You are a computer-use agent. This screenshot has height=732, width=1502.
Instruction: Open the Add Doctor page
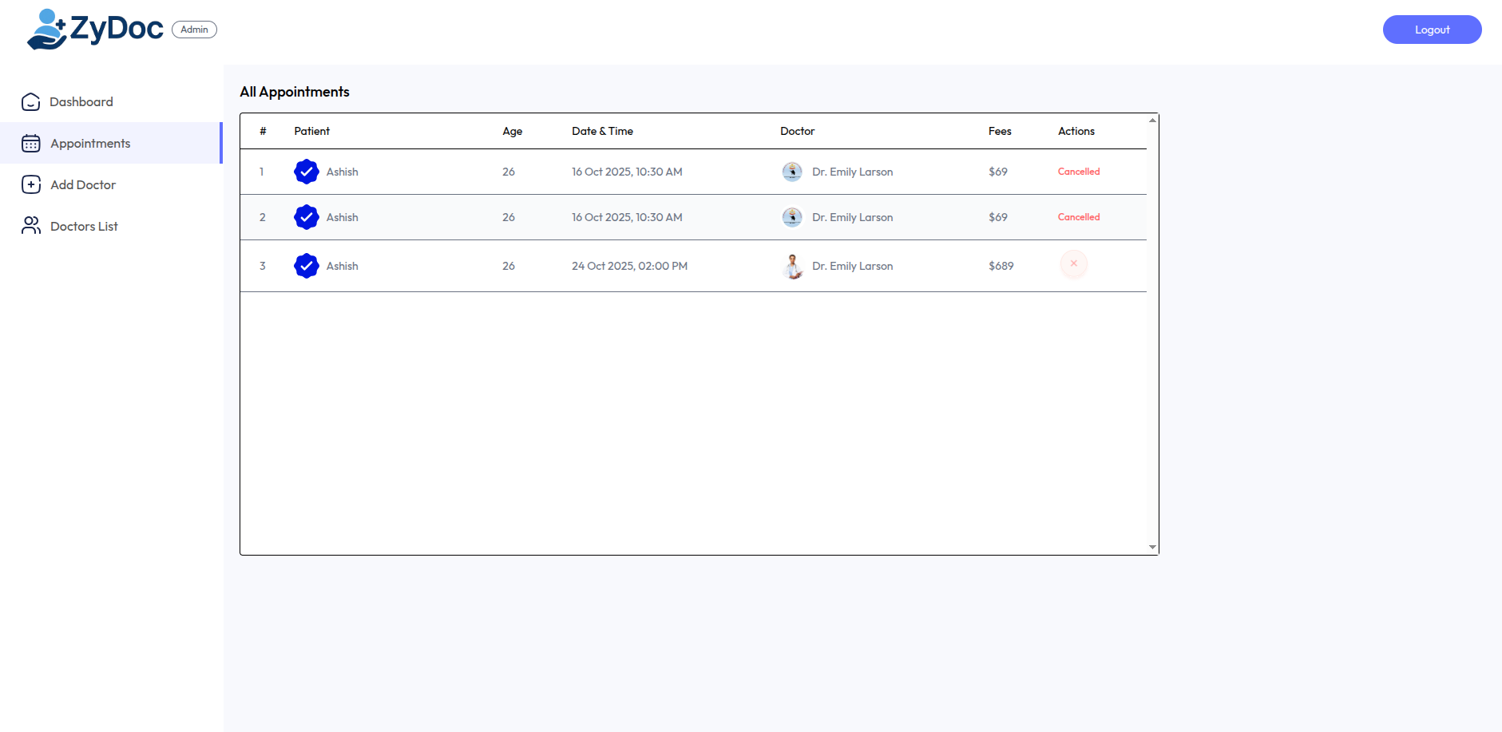(x=83, y=185)
